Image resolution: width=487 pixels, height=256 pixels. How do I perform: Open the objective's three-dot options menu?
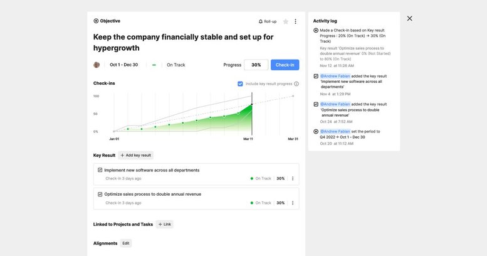pyautogui.click(x=295, y=21)
